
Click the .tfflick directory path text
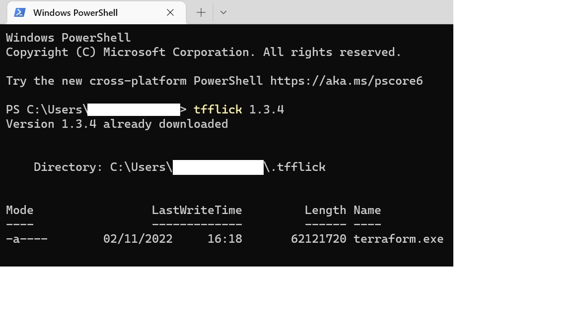coord(297,167)
